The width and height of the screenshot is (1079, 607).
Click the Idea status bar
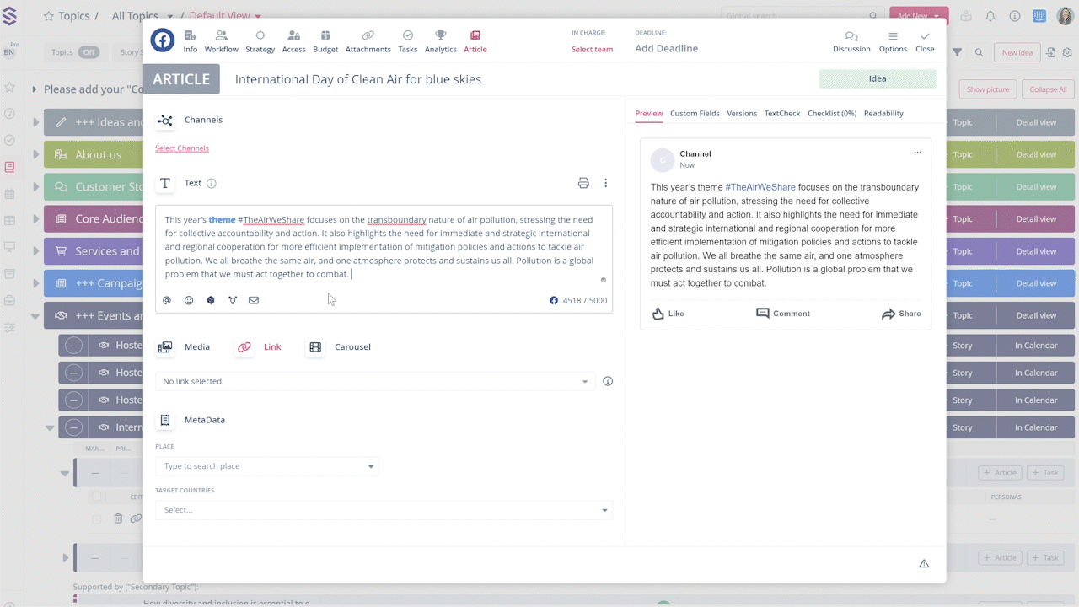click(877, 78)
